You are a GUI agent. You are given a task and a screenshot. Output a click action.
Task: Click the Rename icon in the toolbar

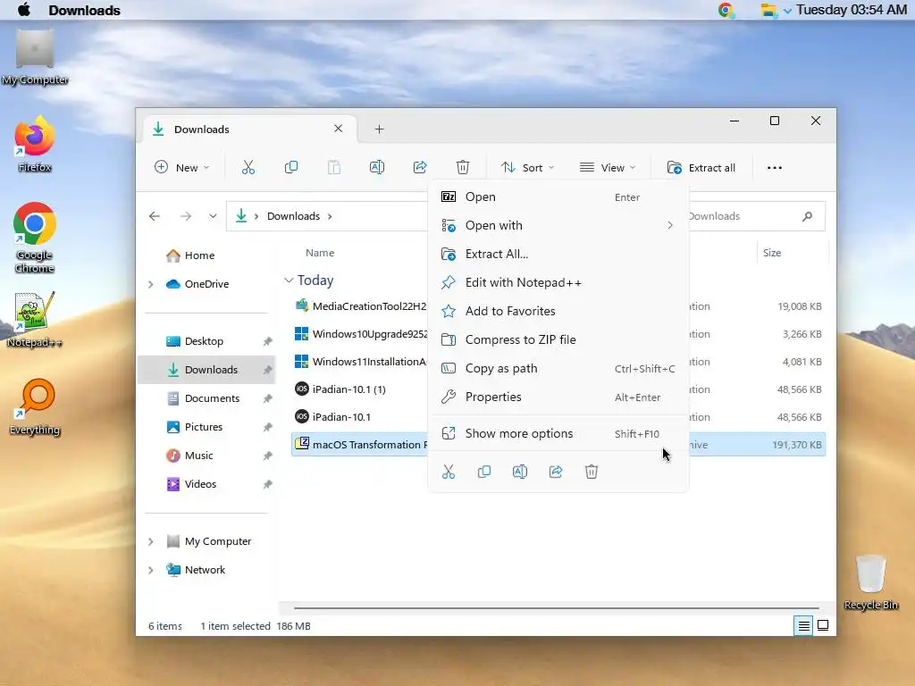377,167
